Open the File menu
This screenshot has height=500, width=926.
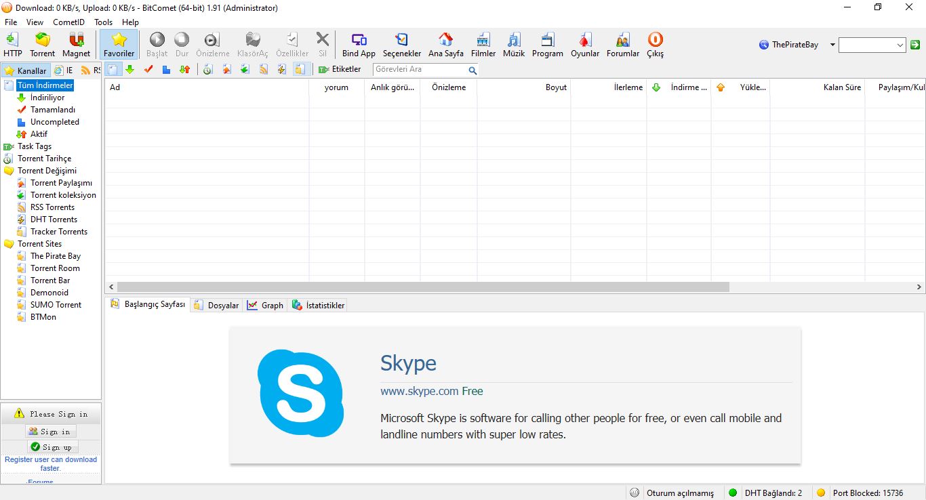tap(11, 22)
